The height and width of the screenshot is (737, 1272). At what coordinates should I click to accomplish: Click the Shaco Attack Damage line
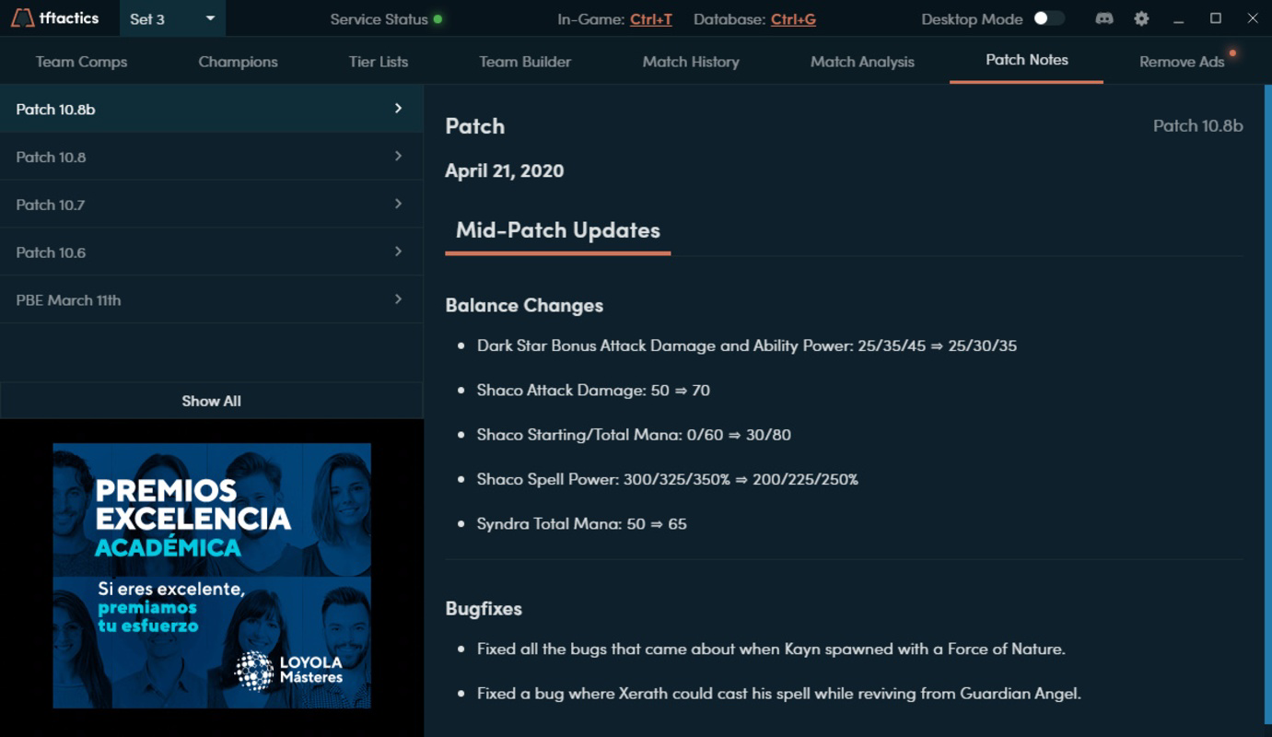593,391
